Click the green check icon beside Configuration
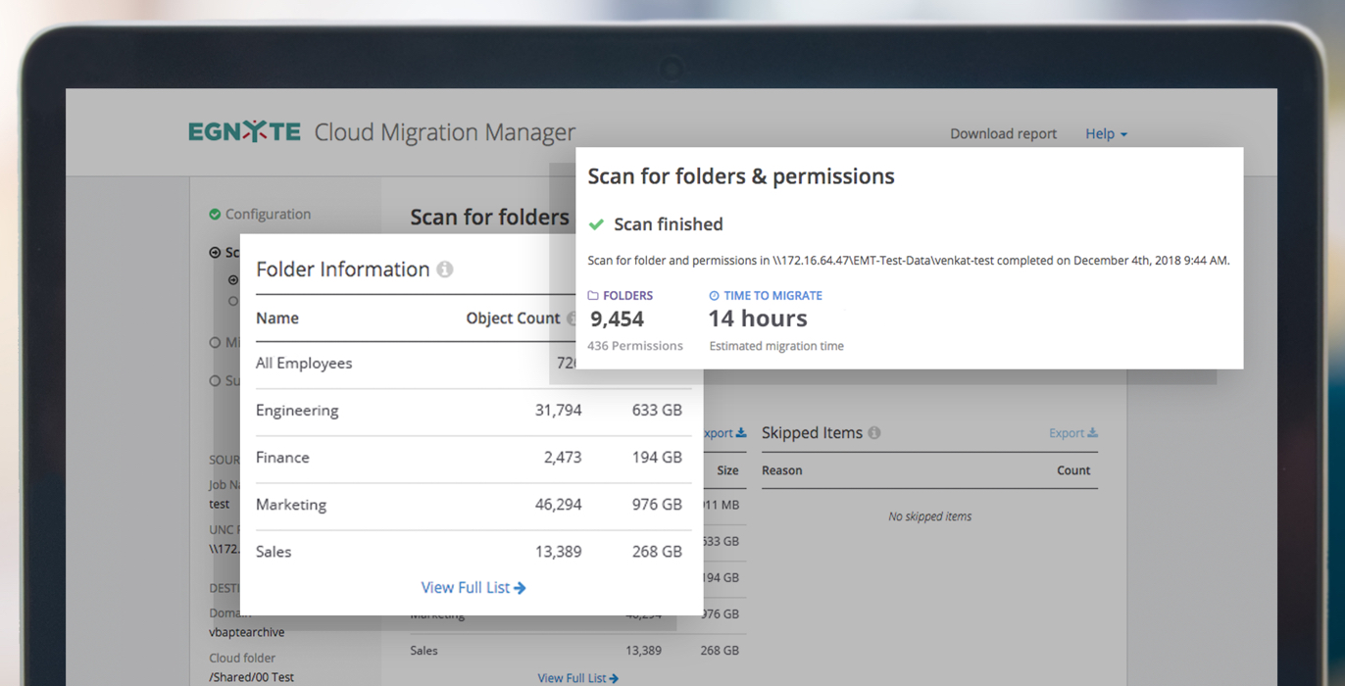Screen dimensions: 1345x686 click(x=215, y=215)
